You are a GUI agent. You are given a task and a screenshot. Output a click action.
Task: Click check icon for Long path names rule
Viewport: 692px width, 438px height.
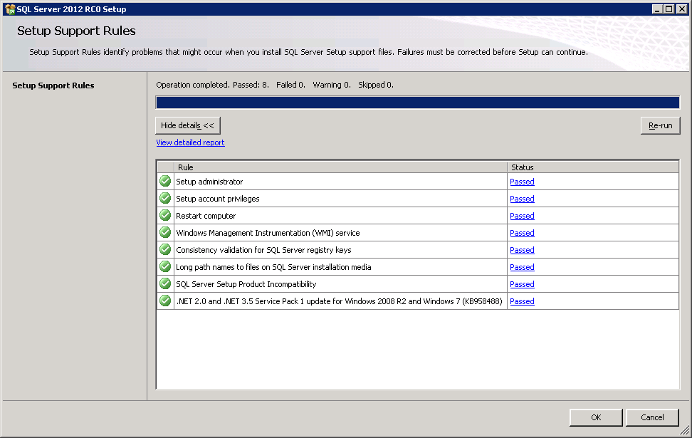(165, 267)
